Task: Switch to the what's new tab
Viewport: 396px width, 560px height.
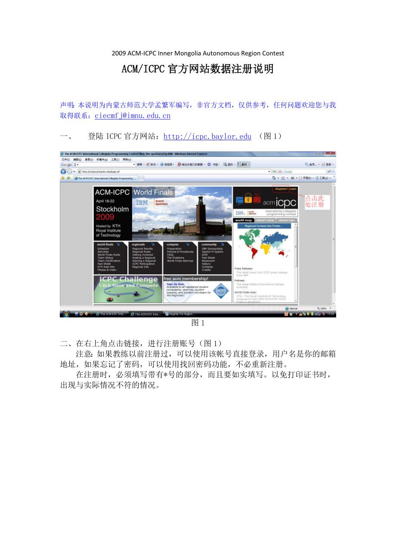Action: [265, 220]
